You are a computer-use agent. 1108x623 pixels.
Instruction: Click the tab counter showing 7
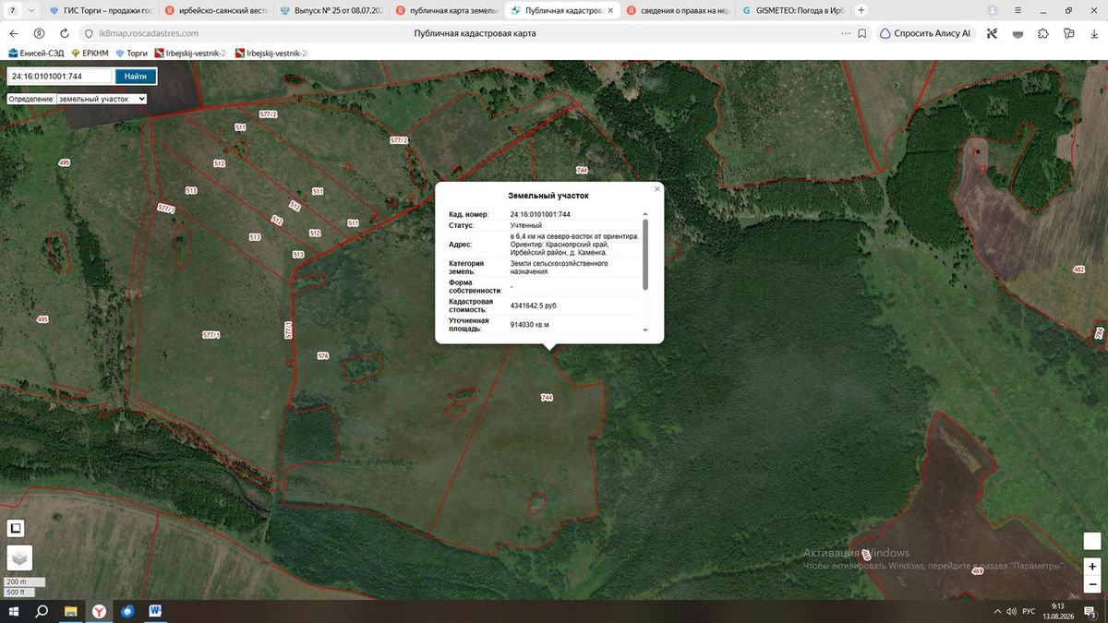coord(13,10)
